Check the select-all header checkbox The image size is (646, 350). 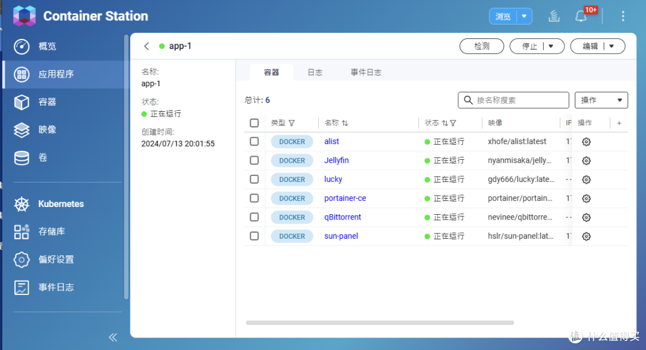point(254,123)
